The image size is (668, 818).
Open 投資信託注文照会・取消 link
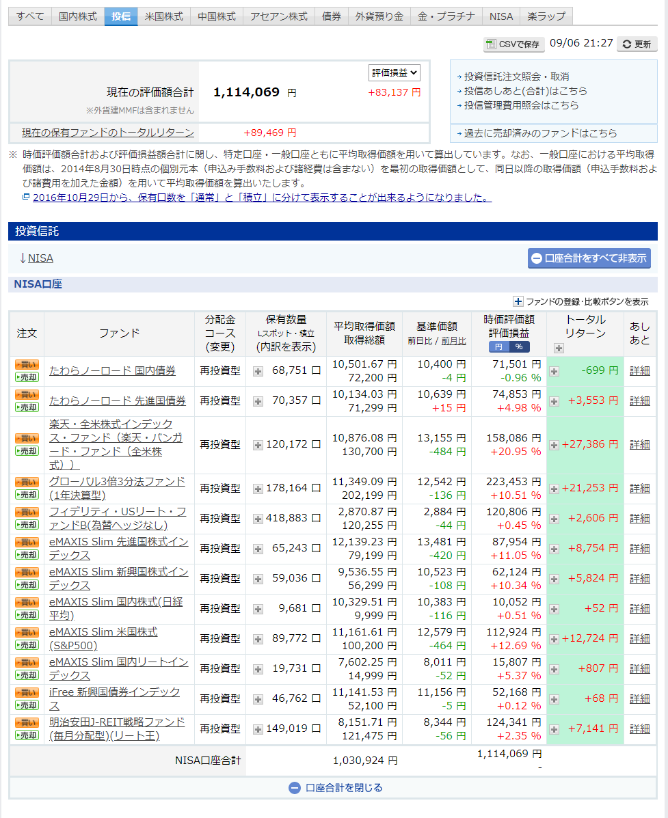pos(516,77)
